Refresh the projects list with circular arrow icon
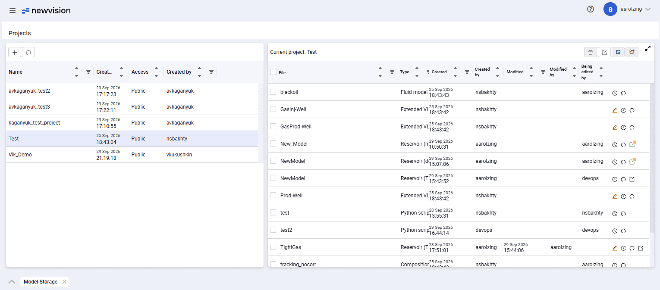660x290 pixels. click(x=28, y=52)
